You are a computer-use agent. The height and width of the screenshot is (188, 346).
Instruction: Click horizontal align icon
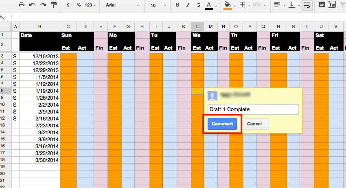tap(277, 5)
